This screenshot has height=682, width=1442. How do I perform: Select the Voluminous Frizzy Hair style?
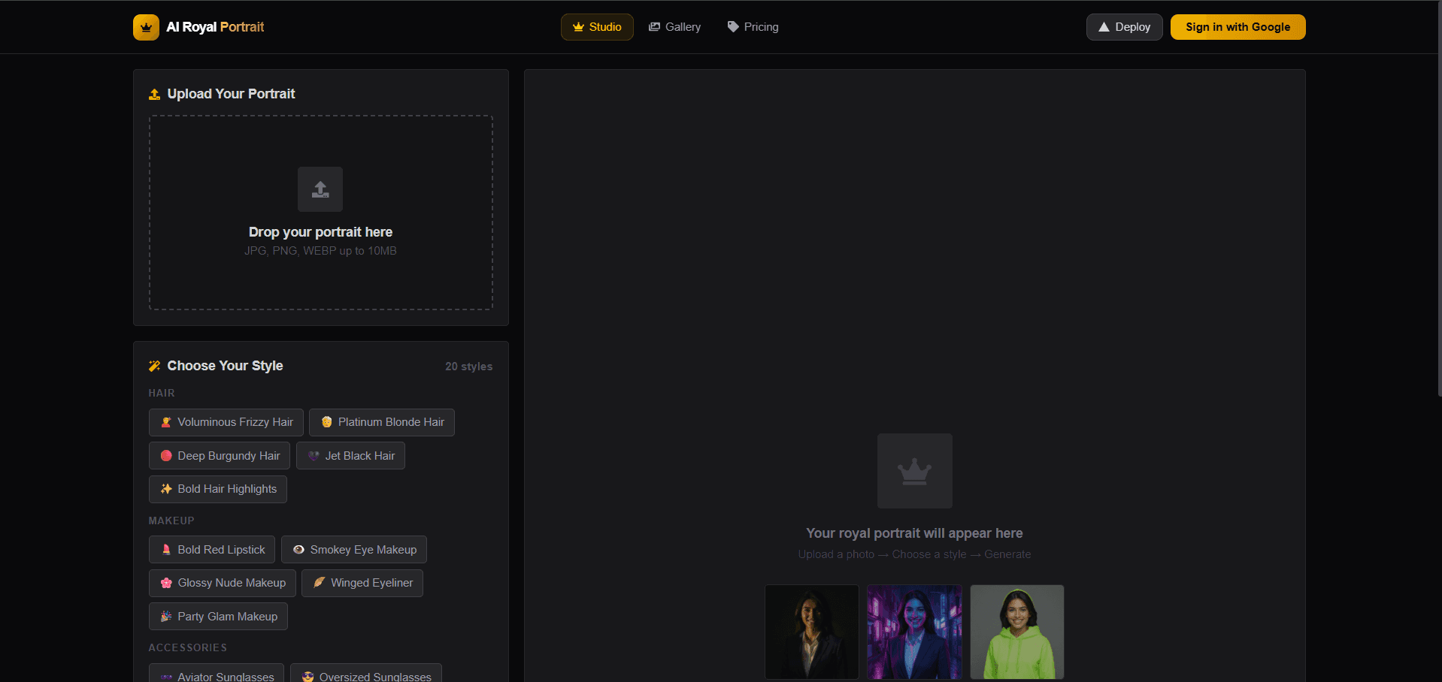[x=226, y=422]
